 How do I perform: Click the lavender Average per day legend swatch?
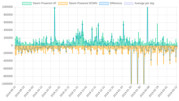[x=129, y=3]
